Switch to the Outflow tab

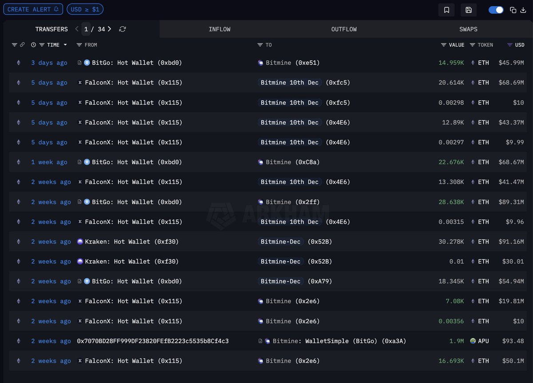pos(344,29)
